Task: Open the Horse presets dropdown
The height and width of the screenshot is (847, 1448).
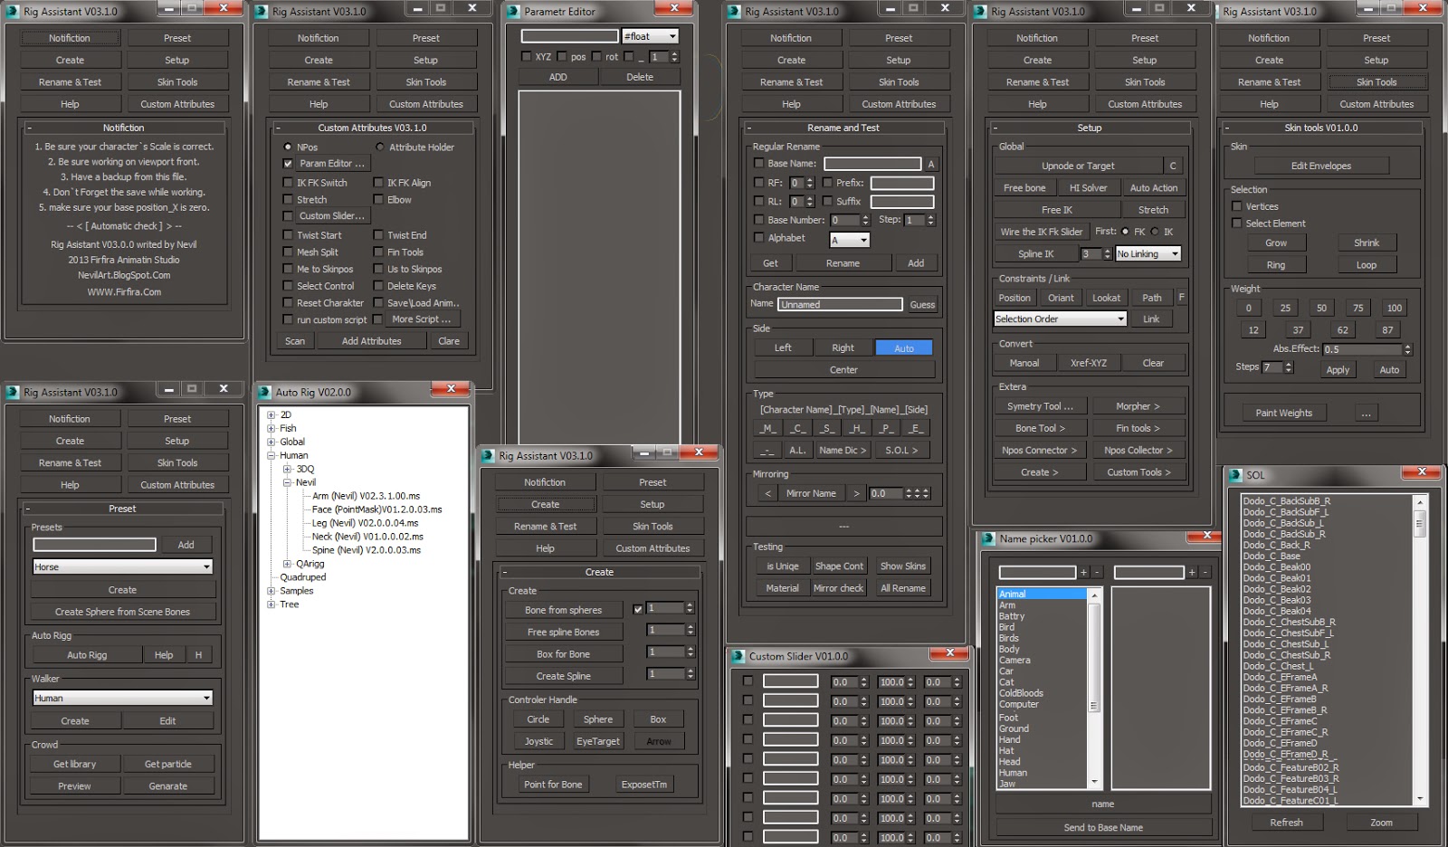Action: click(122, 567)
